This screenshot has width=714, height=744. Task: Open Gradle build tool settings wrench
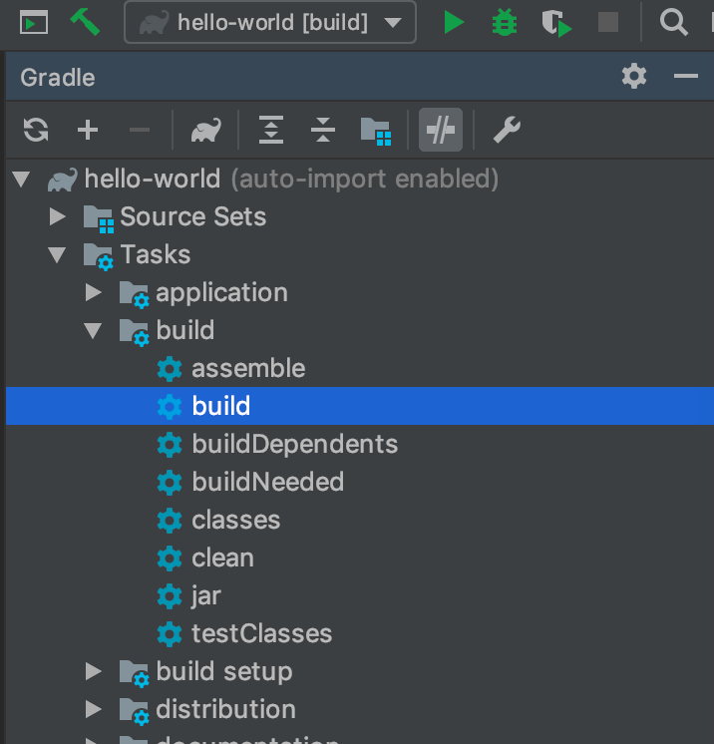(x=507, y=130)
